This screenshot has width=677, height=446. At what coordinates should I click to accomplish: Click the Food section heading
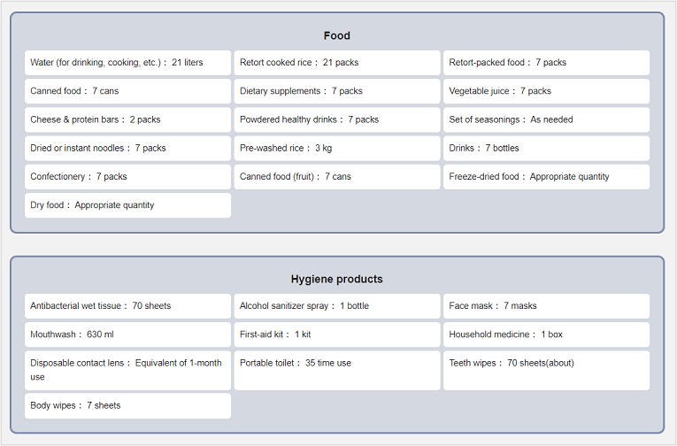[x=337, y=36]
